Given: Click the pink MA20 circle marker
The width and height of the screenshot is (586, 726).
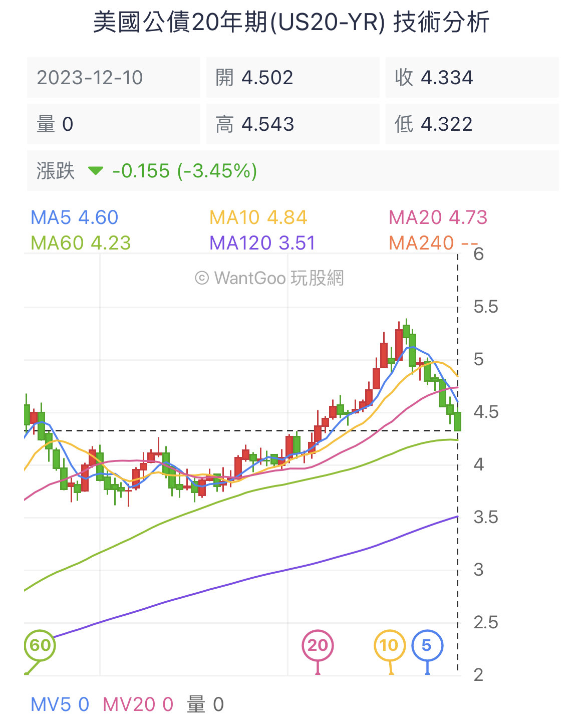Looking at the screenshot, I should tap(318, 645).
